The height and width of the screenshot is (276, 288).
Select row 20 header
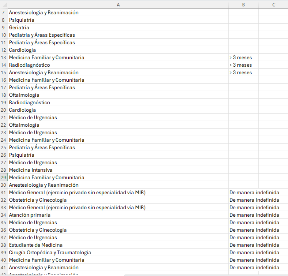[4, 110]
